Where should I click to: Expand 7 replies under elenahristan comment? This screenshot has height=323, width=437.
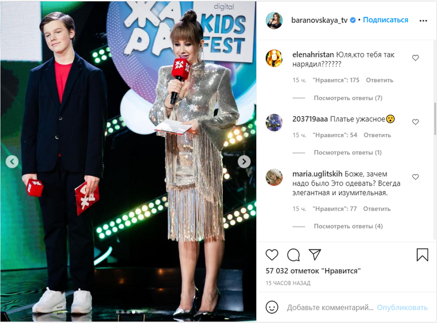click(348, 98)
